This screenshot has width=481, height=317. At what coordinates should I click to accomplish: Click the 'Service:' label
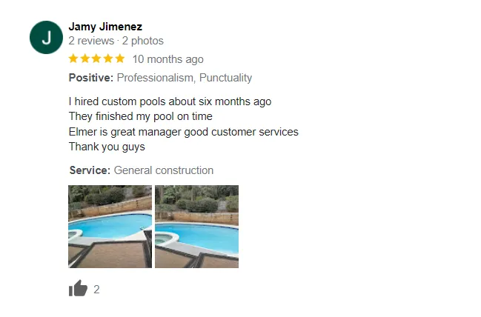[x=90, y=170]
